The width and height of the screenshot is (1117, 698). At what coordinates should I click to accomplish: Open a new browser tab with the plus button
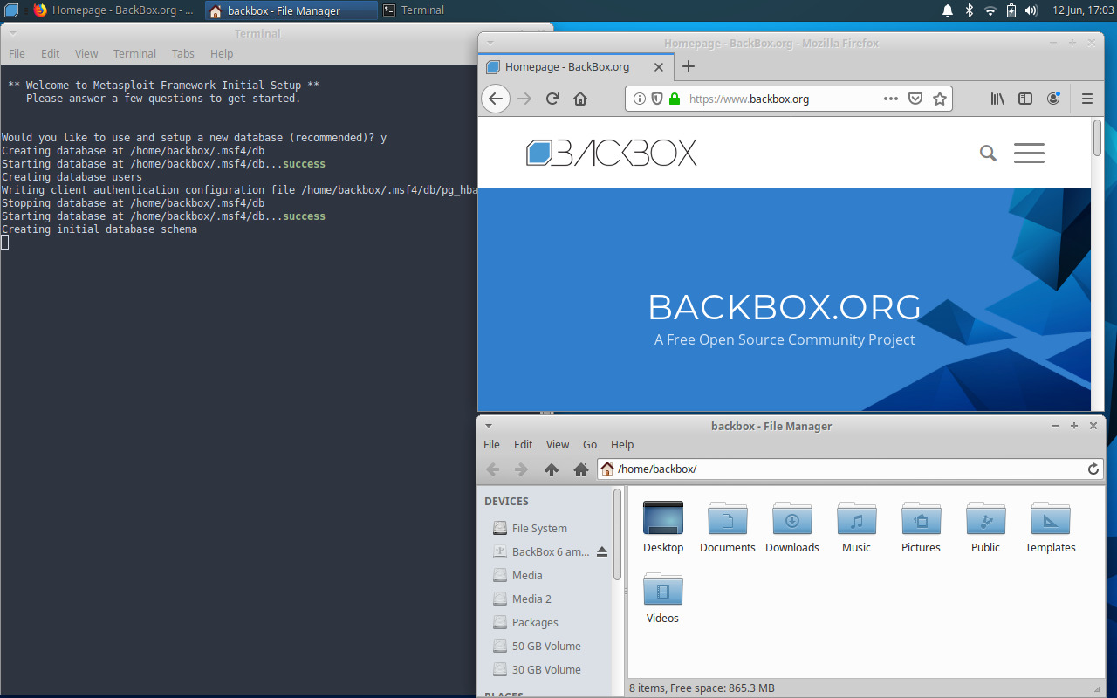point(689,66)
